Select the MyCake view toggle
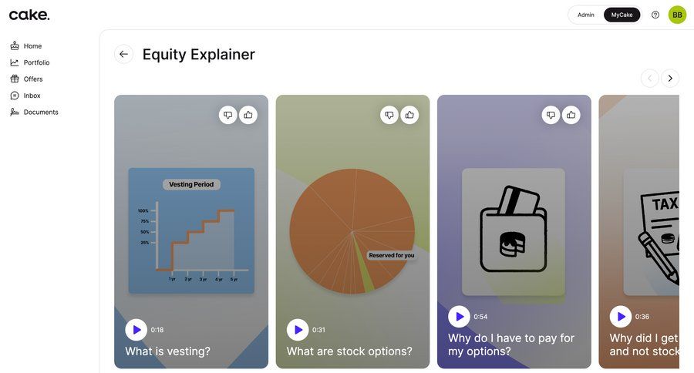Image resolution: width=694 pixels, height=373 pixels. pyautogui.click(x=622, y=15)
